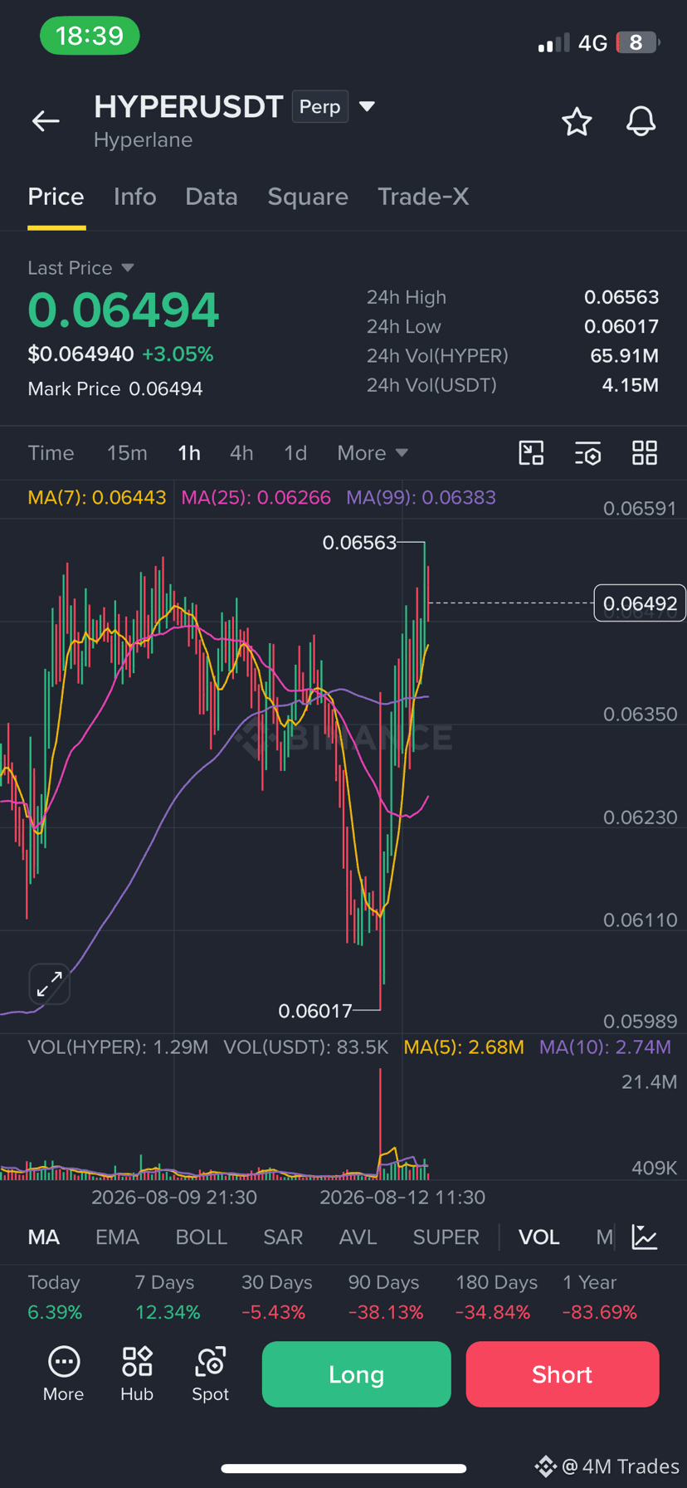Select the 1d chart interval
This screenshot has height=1488, width=687.
tap(295, 453)
